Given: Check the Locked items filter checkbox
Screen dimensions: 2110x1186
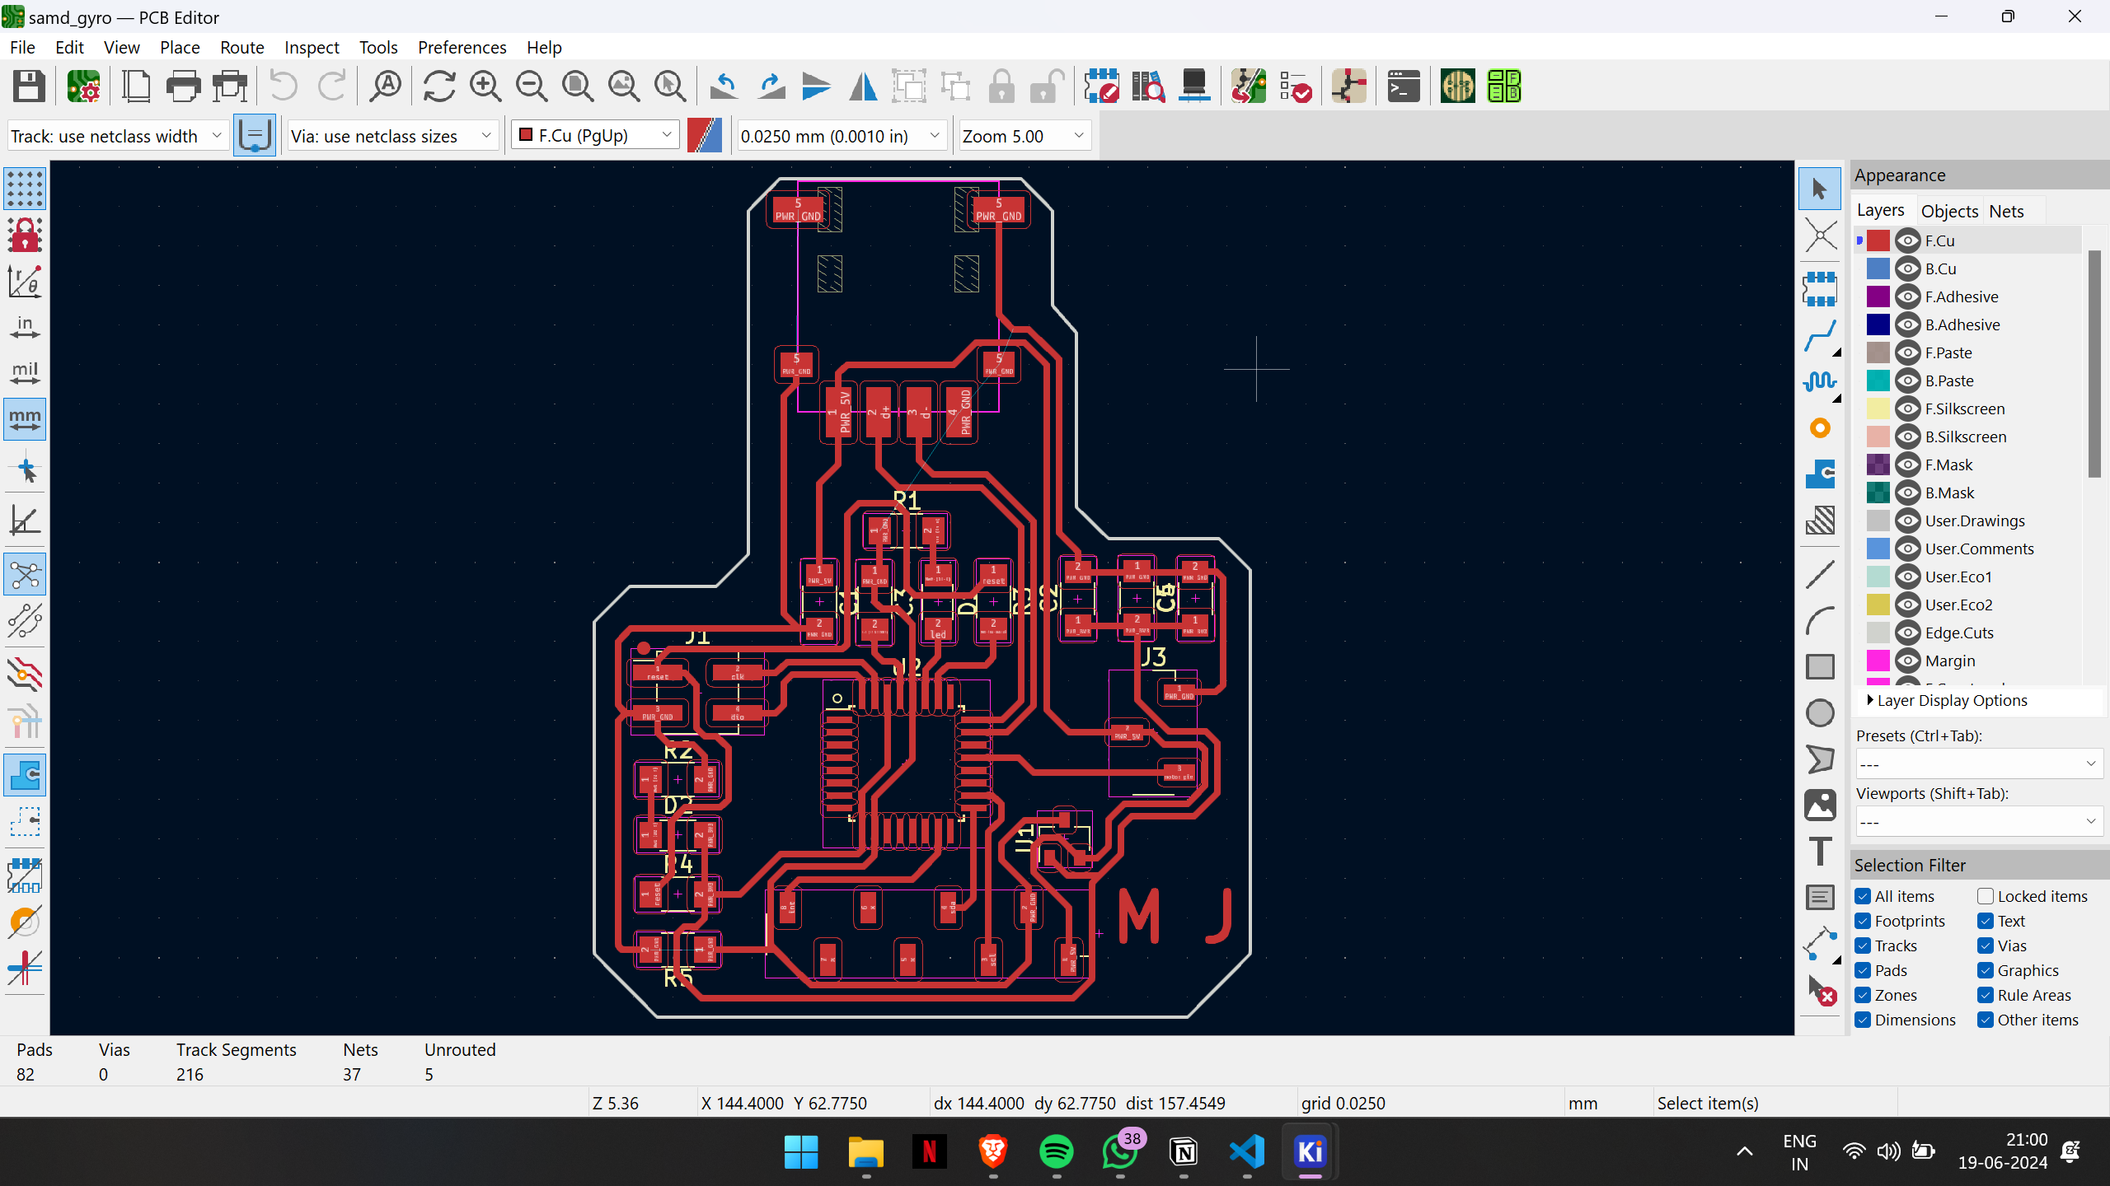Looking at the screenshot, I should click(x=1986, y=896).
